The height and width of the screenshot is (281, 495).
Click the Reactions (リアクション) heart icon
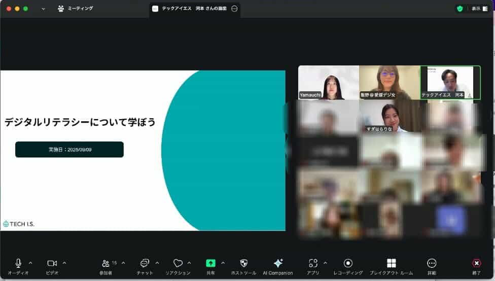coord(178,263)
